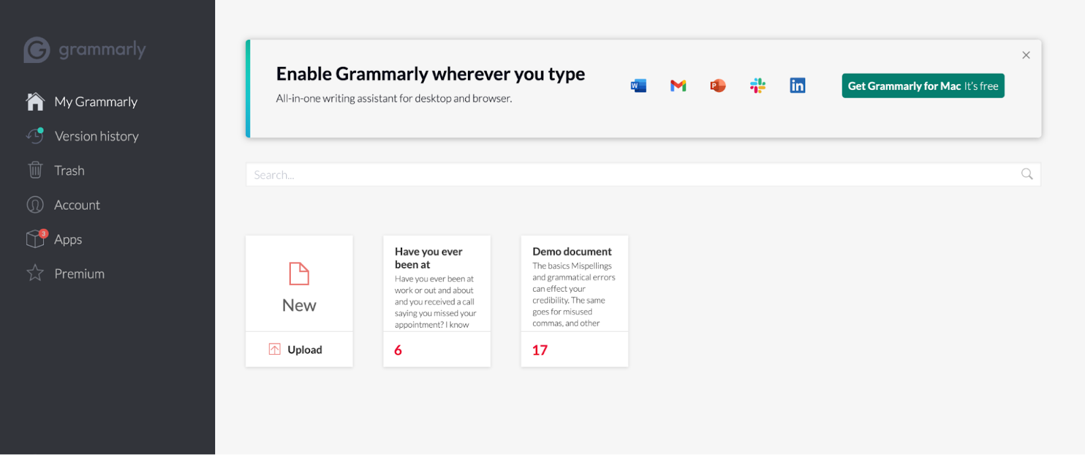Click the PowerPoint icon in banner
This screenshot has height=455, width=1085.
coord(717,86)
